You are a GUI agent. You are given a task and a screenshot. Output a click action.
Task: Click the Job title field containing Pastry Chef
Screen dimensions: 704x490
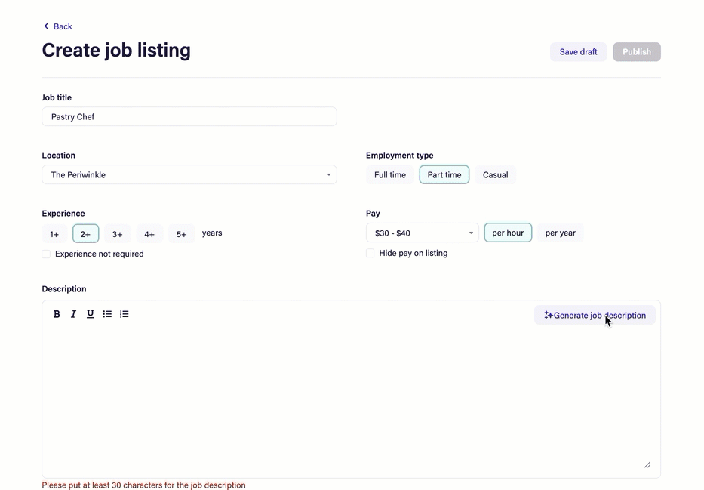tap(189, 116)
